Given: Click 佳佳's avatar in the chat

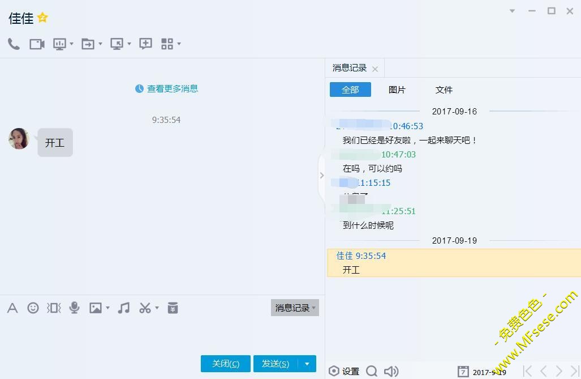Looking at the screenshot, I should coord(19,139).
